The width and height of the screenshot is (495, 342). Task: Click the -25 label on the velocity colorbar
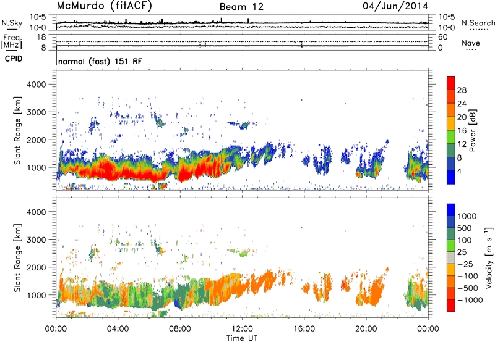pyautogui.click(x=465, y=264)
